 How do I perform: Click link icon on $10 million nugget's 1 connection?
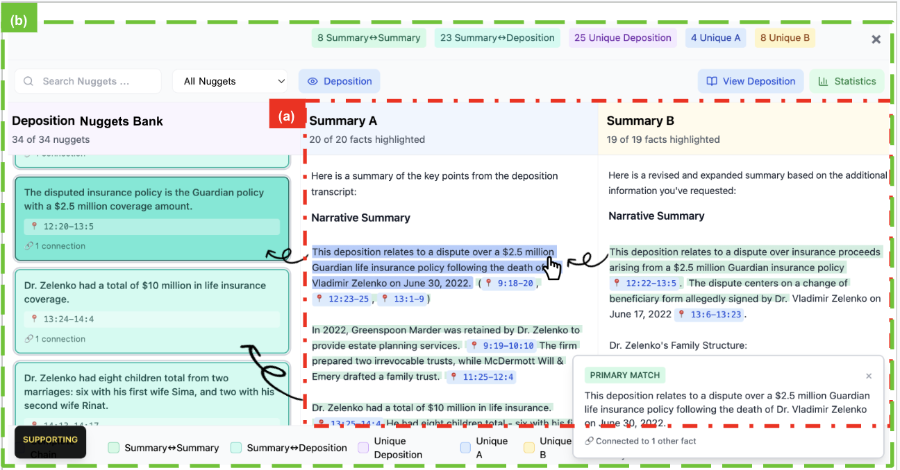tap(28, 339)
